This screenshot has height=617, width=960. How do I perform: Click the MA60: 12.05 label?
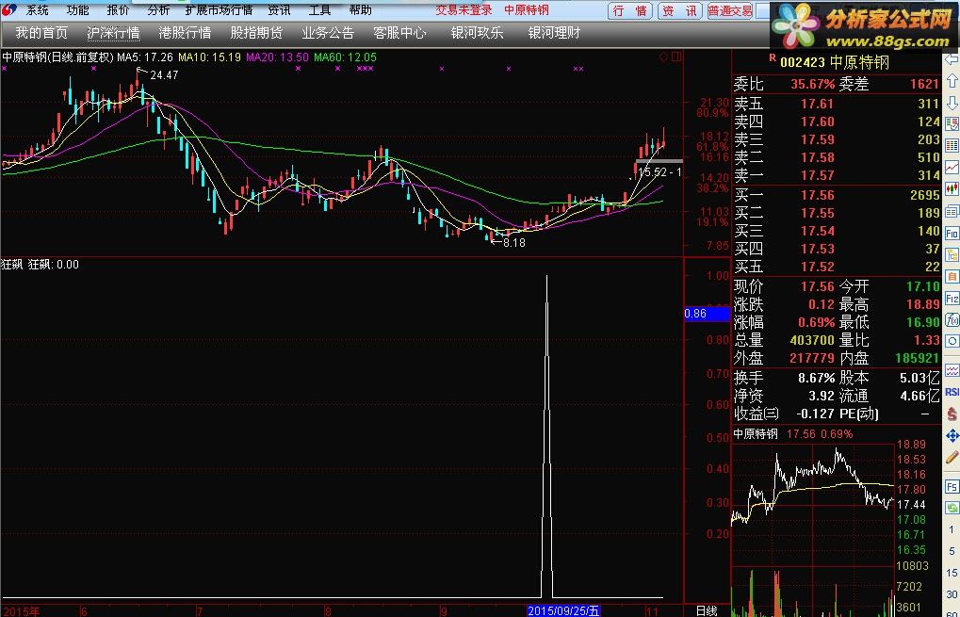point(346,57)
